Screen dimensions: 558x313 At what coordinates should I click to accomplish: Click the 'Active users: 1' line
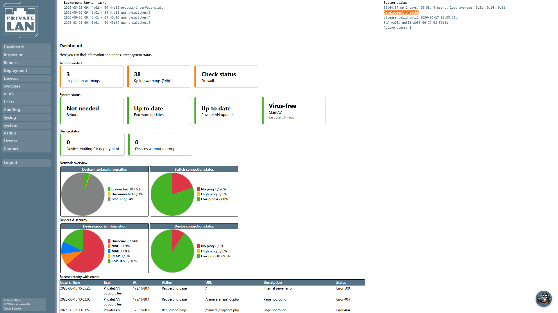[x=397, y=28]
